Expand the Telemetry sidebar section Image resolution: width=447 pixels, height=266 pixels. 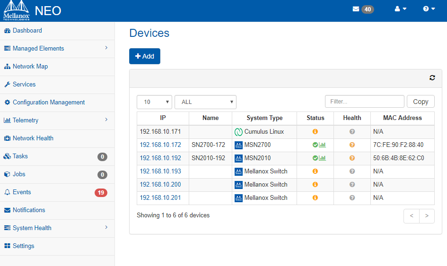pyautogui.click(x=57, y=120)
